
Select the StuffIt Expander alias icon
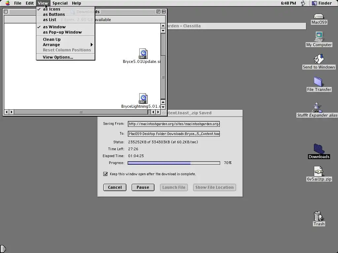pyautogui.click(x=317, y=107)
